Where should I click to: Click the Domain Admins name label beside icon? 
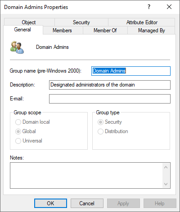[x=52, y=47]
